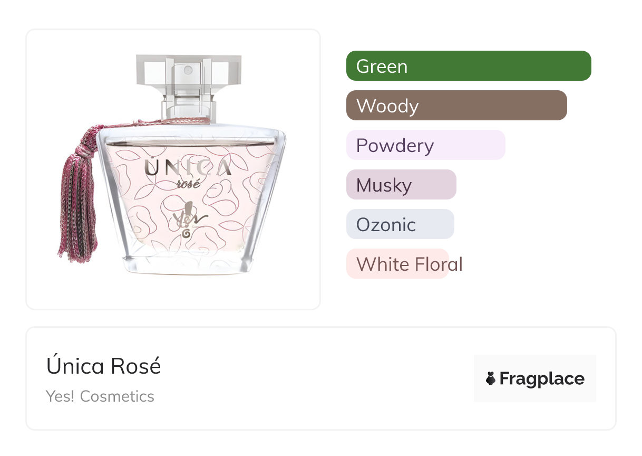This screenshot has height=456, width=642.
Task: Click the Powdery accord label
Action: point(395,145)
